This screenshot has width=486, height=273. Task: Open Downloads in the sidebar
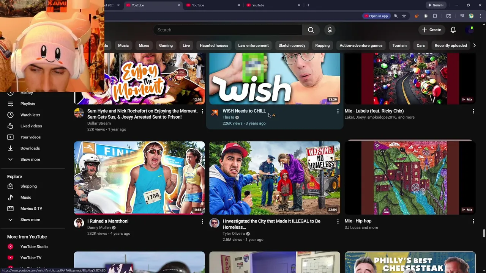coord(30,148)
